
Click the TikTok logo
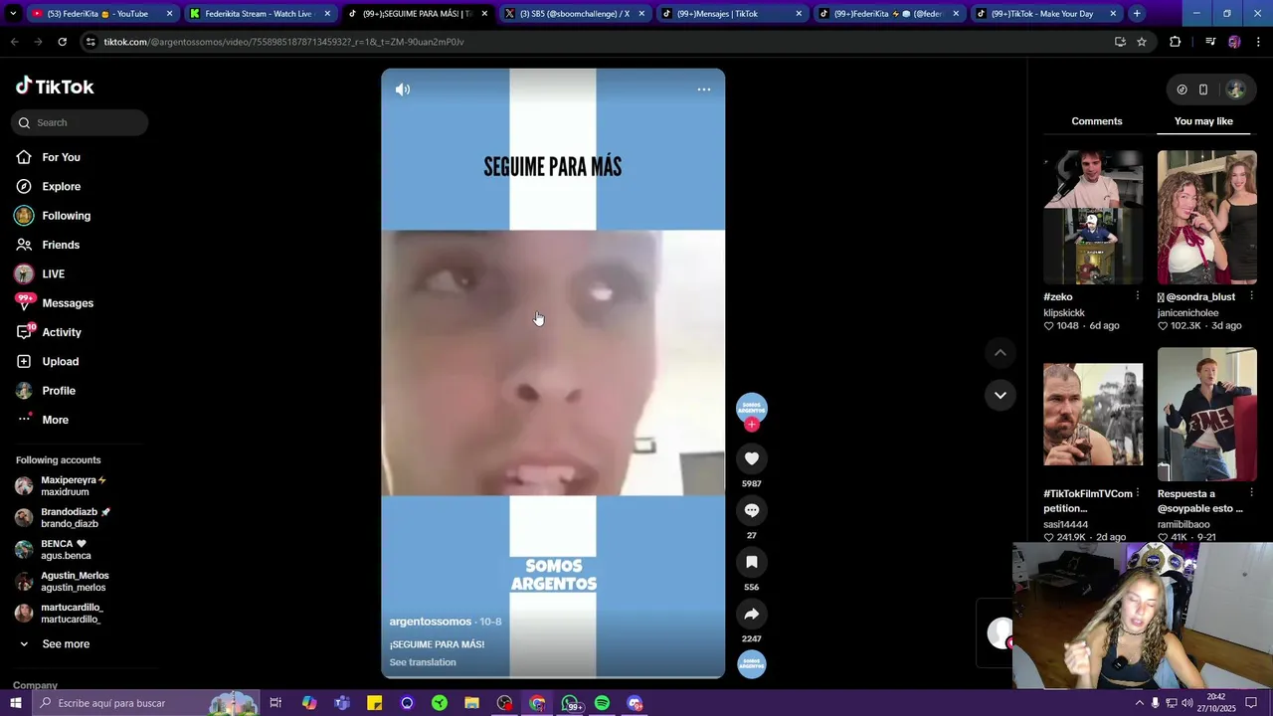tap(55, 87)
